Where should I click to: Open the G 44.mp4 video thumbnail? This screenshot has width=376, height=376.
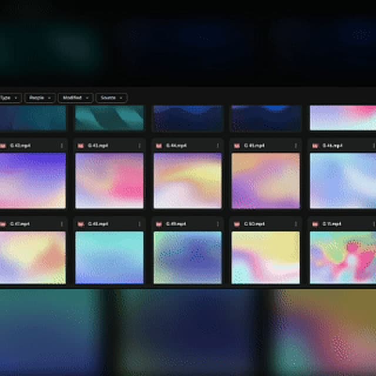click(x=188, y=181)
